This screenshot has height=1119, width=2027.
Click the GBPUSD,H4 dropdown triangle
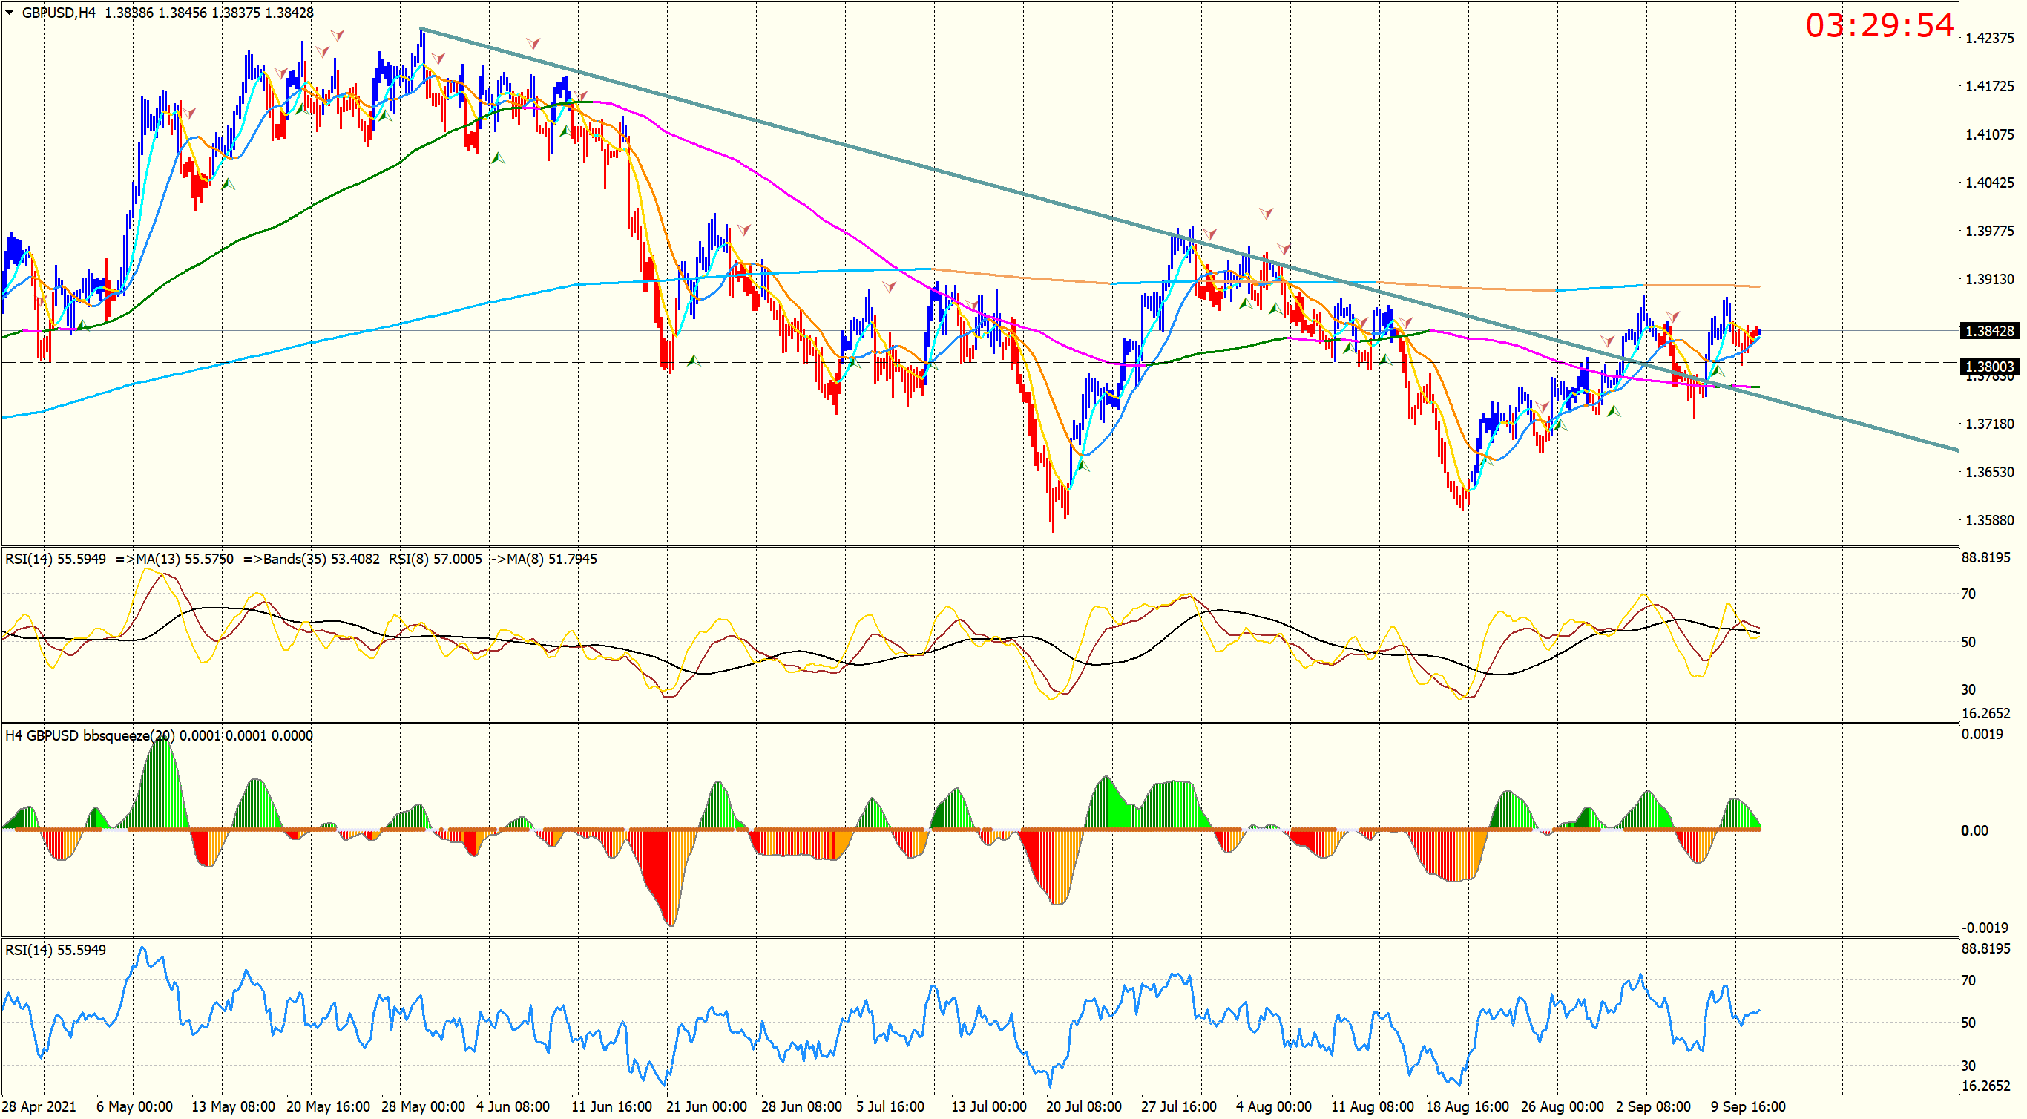pyautogui.click(x=10, y=13)
